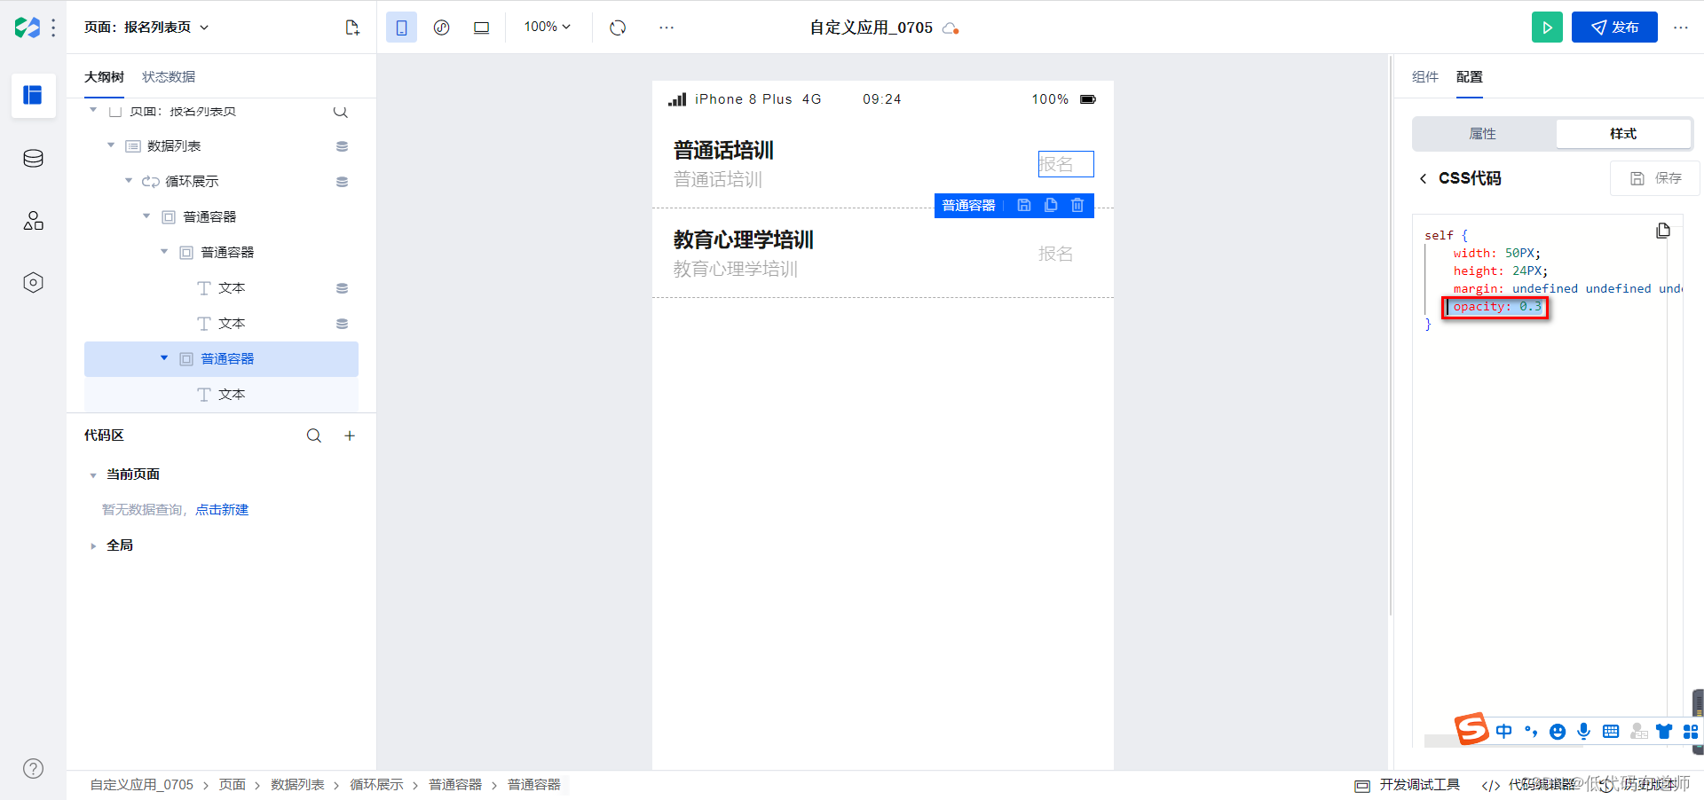This screenshot has height=800, width=1704.
Task: Select the 文本 child under highlighted container
Action: 221,395
